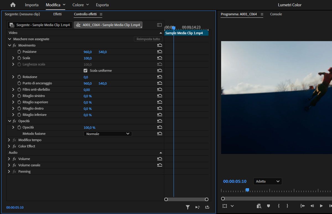Screen dimensions: 332x214
Task: Reset the Rotazione parameter
Action: (x=160, y=77)
